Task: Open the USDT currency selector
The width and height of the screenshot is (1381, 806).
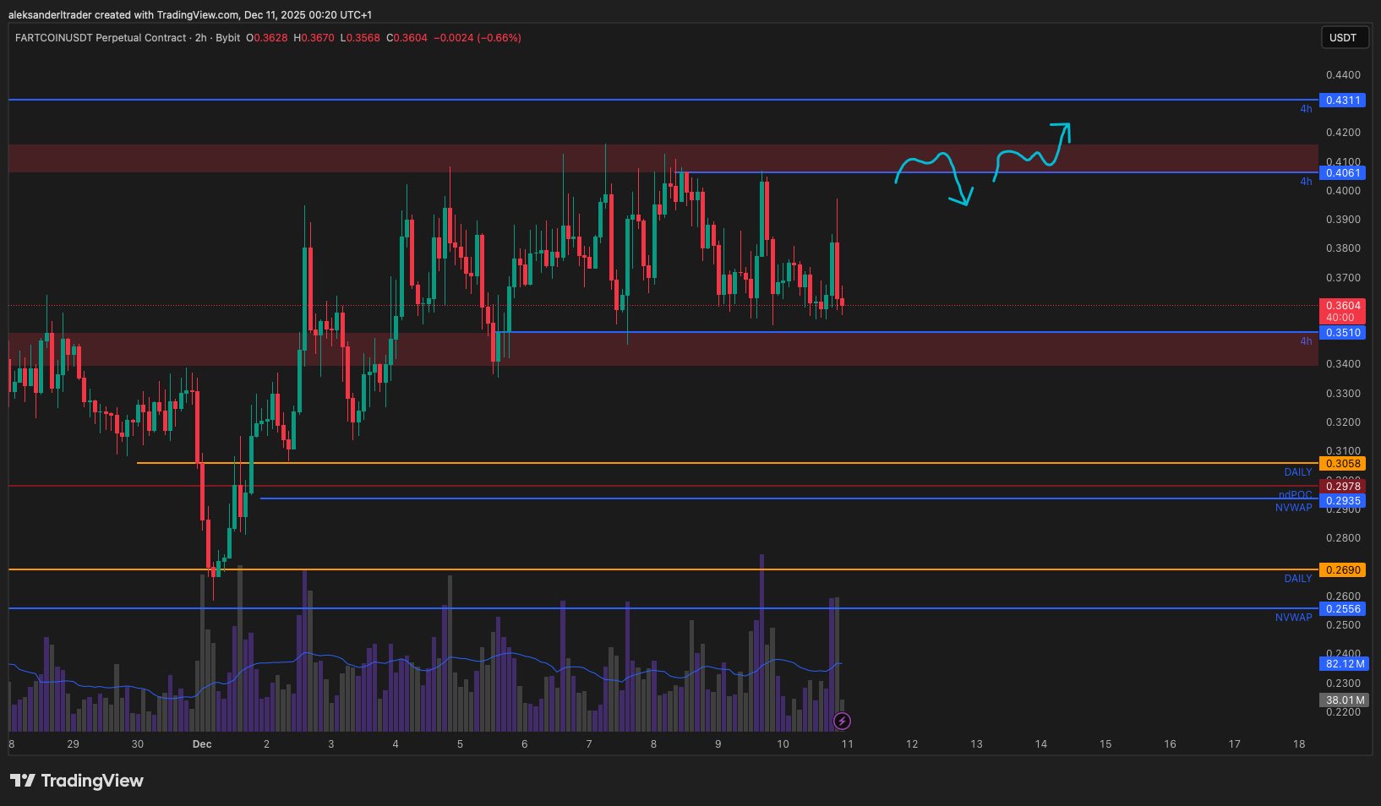Action: pyautogui.click(x=1342, y=37)
